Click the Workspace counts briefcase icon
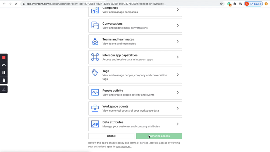This screenshot has width=270, height=152. (x=95, y=108)
